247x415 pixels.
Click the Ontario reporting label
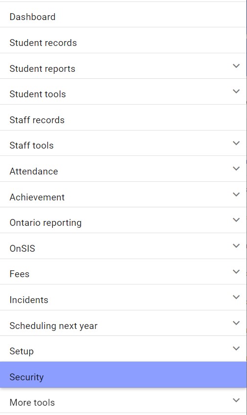tap(45, 223)
